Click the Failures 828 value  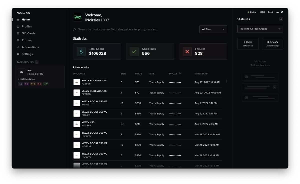199,53
